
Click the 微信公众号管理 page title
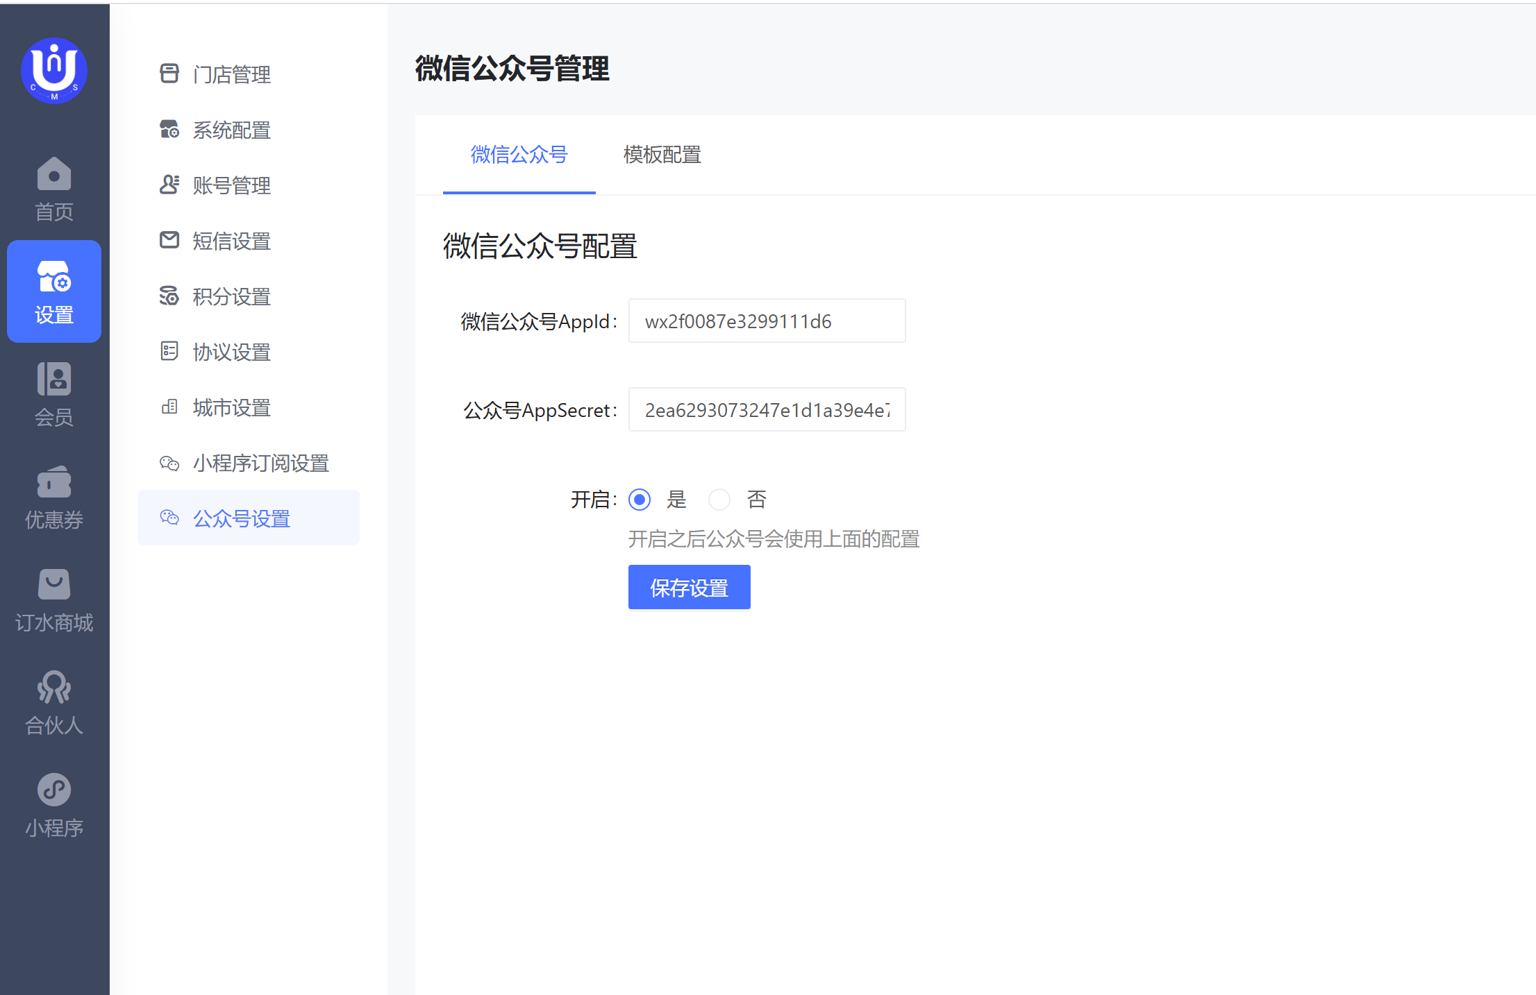click(512, 68)
